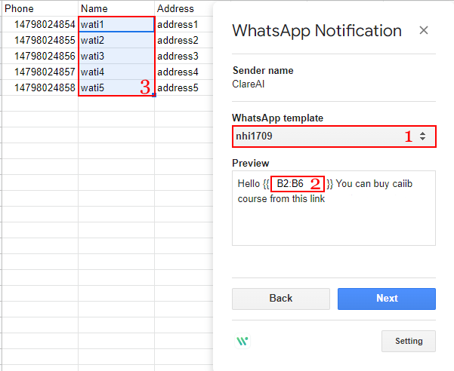Viewport: 454px width, 371px height.
Task: Select the wati4 name cell
Action: 116,72
